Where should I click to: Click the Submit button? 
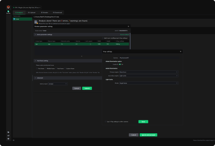click(87, 88)
